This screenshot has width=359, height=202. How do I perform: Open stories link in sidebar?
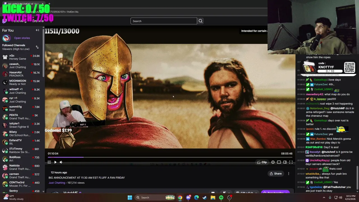point(22,38)
